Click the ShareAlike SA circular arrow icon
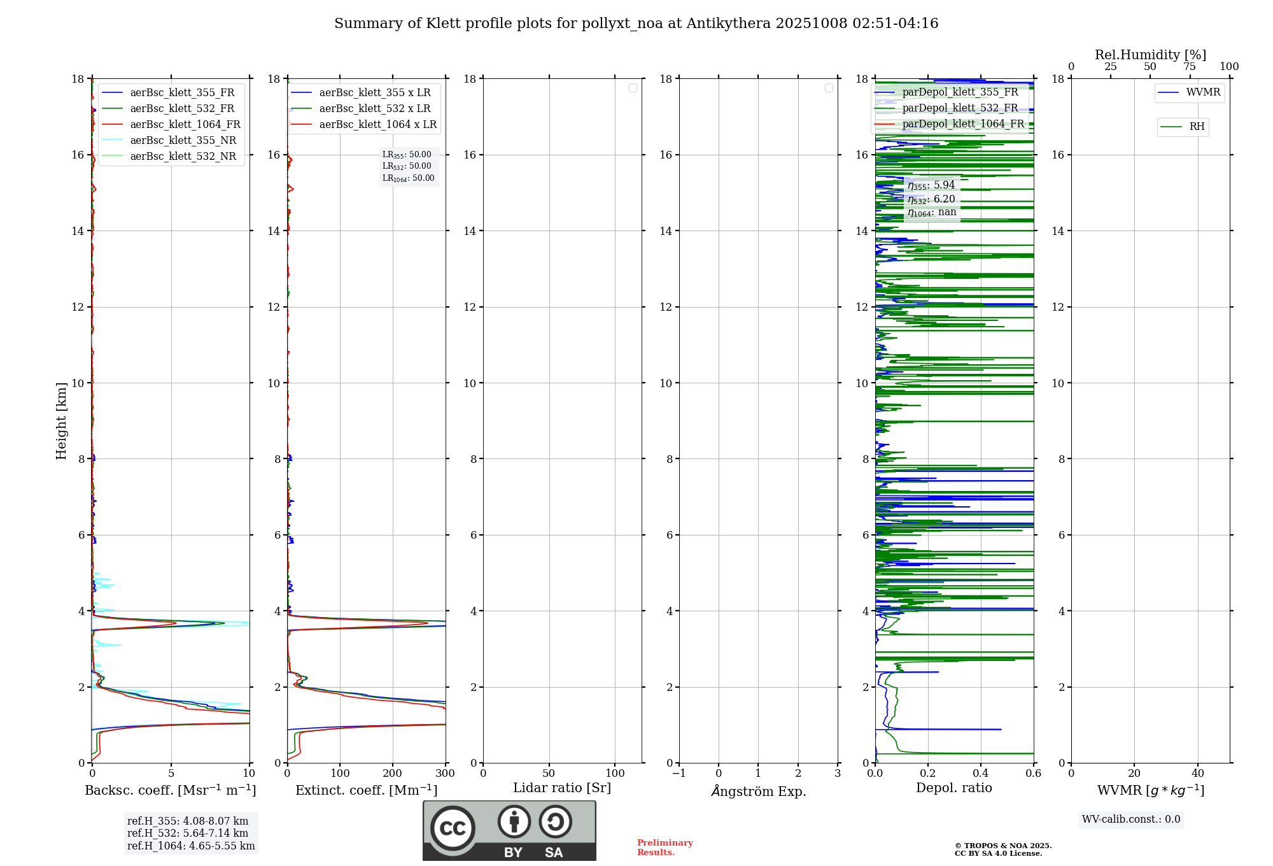Image resolution: width=1273 pixels, height=866 pixels. coord(555,822)
